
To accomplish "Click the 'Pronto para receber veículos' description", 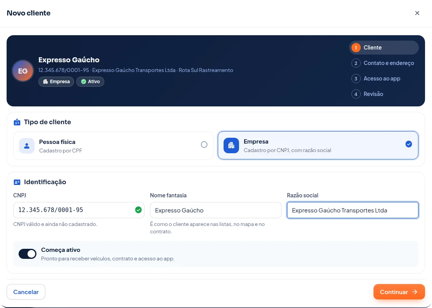I will [108, 259].
